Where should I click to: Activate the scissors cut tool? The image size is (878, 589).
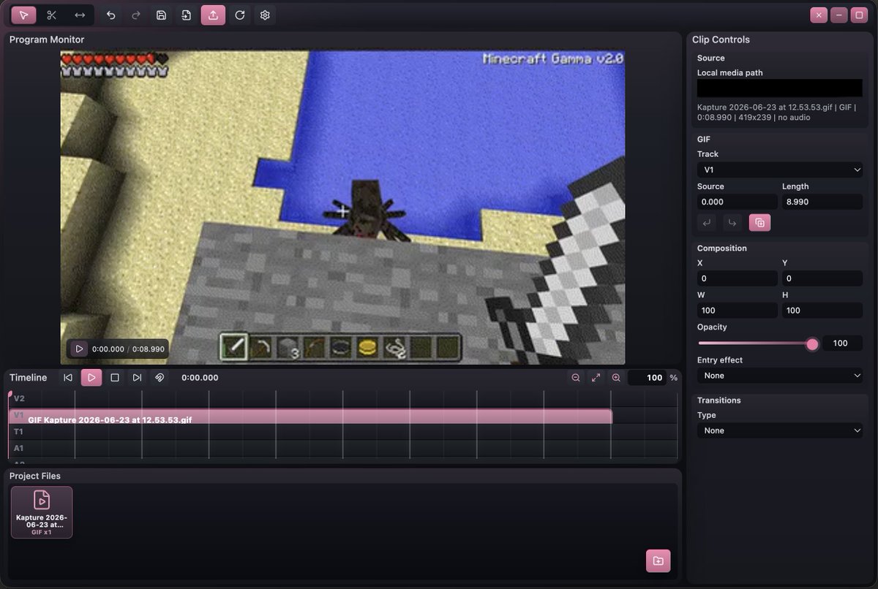click(51, 15)
